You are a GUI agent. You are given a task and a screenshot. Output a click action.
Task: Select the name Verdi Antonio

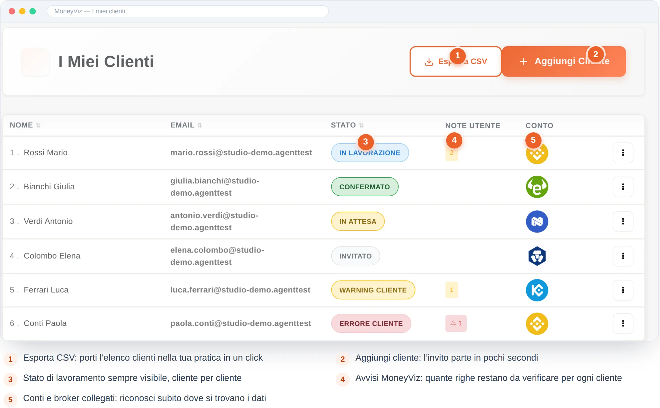48,221
